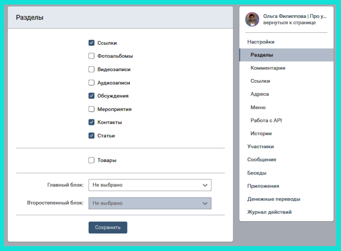
Task: Click Olga Filippova's profile avatar
Action: click(252, 19)
